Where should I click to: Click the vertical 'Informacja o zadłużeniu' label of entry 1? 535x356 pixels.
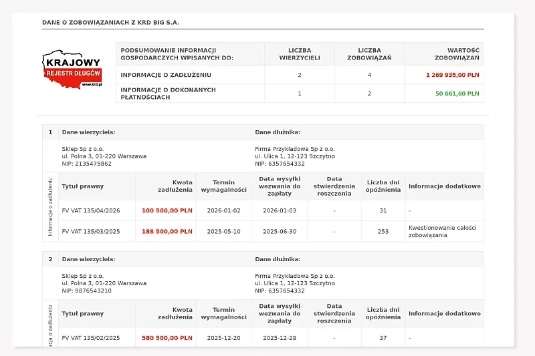(51, 207)
